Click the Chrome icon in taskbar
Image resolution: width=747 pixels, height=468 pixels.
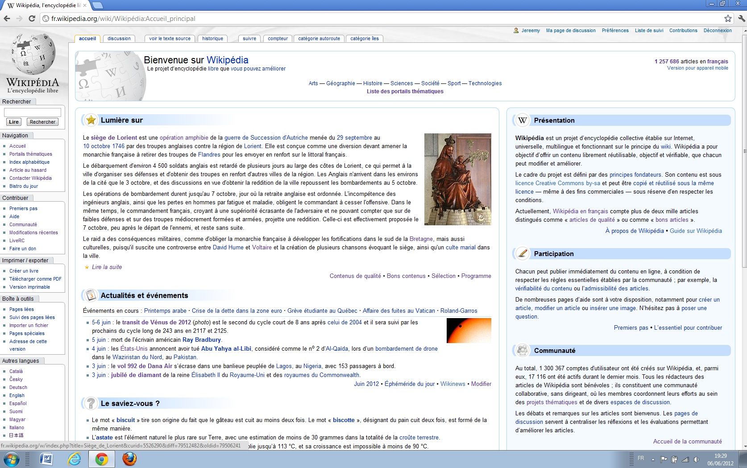(x=102, y=459)
